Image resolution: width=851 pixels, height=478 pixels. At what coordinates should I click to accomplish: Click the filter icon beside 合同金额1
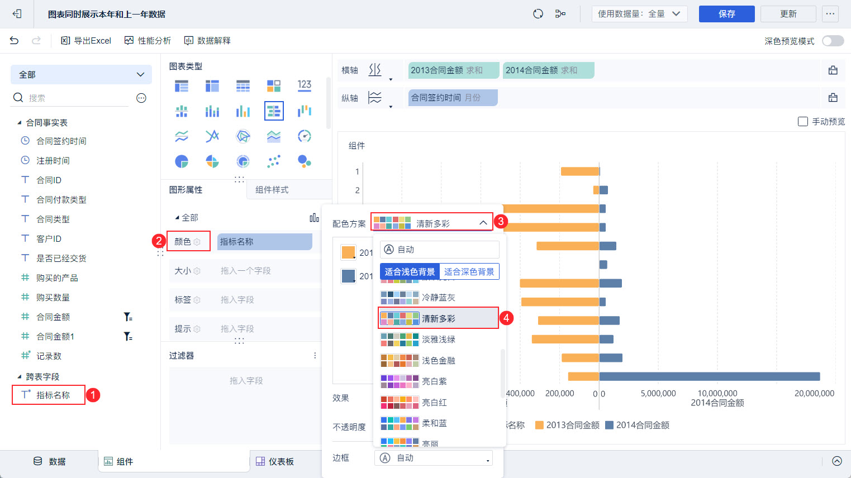pyautogui.click(x=128, y=337)
